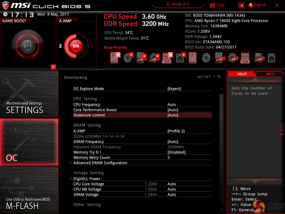Click the date Mon 8 May, 2017

pyautogui.click(x=53, y=14)
